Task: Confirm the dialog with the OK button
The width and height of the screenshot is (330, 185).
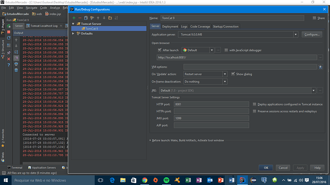Action: tap(266, 168)
